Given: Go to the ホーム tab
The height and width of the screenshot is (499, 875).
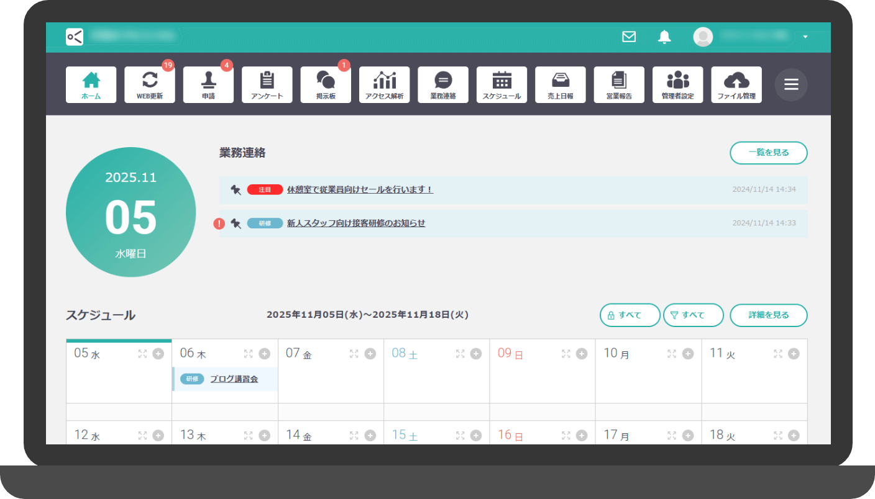Looking at the screenshot, I should click(91, 84).
